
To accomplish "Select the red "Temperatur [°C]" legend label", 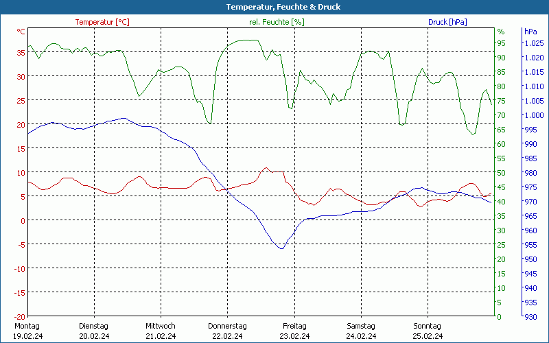I will (x=102, y=22).
